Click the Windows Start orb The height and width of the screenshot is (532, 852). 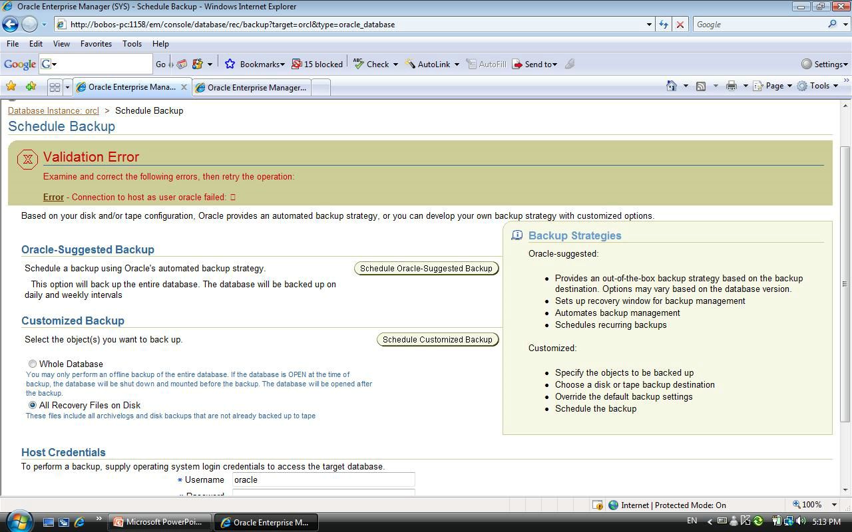pyautogui.click(x=18, y=521)
